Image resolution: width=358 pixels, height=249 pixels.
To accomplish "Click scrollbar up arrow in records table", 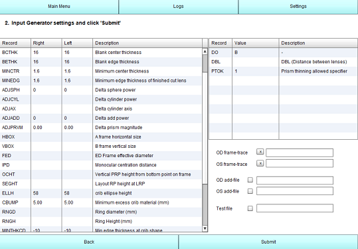I will (205, 51).
